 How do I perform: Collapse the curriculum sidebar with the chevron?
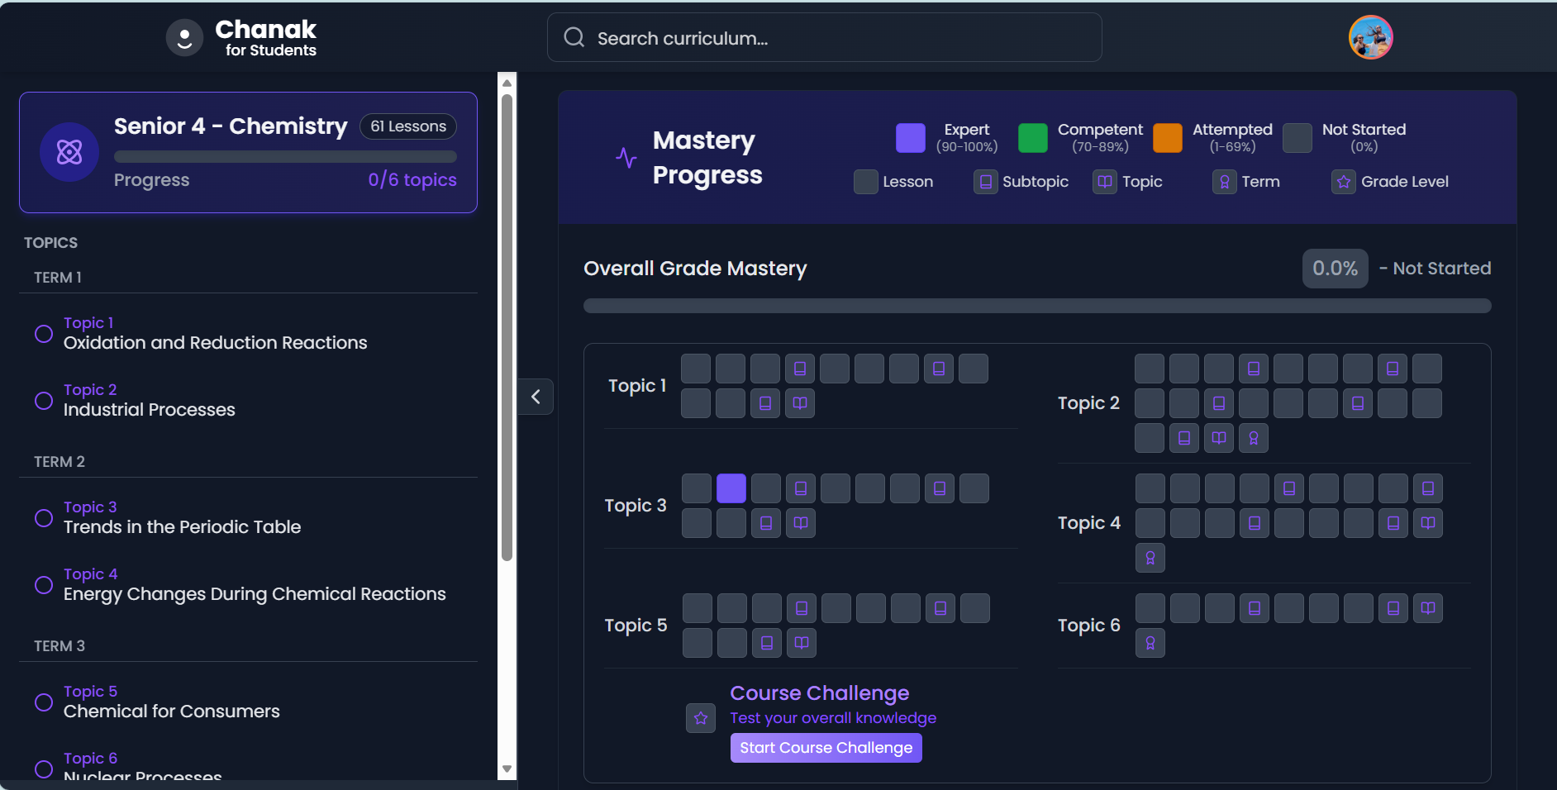tap(536, 397)
